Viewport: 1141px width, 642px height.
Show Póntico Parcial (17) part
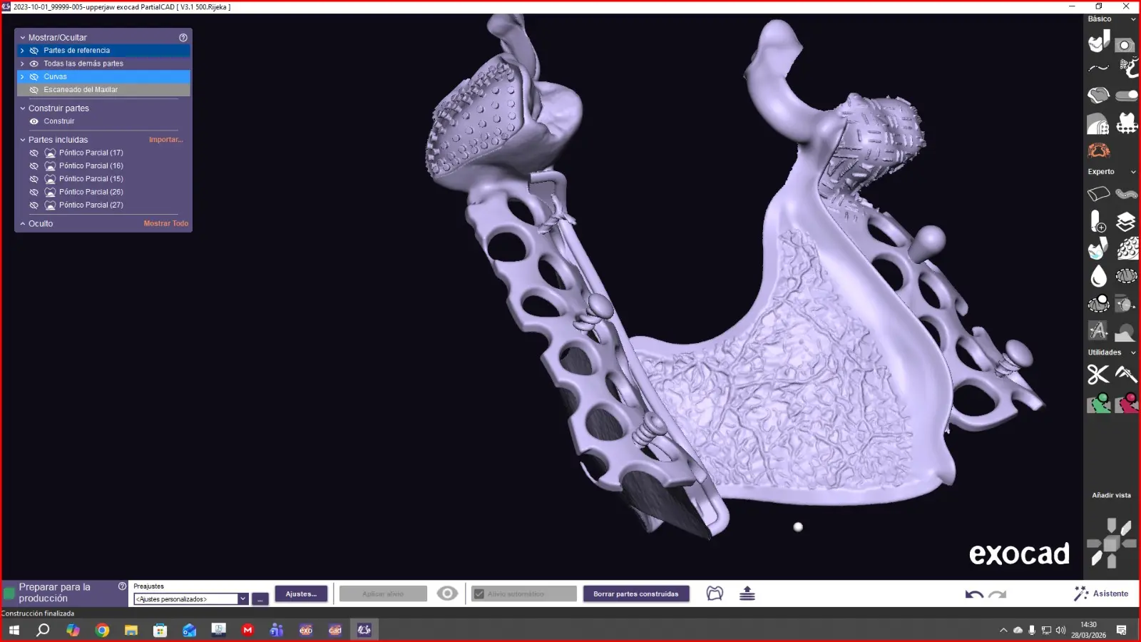(34, 153)
